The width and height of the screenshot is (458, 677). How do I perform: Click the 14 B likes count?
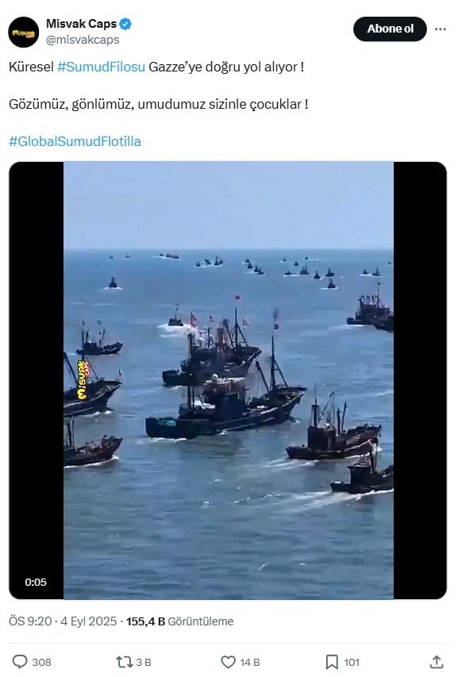tap(250, 662)
